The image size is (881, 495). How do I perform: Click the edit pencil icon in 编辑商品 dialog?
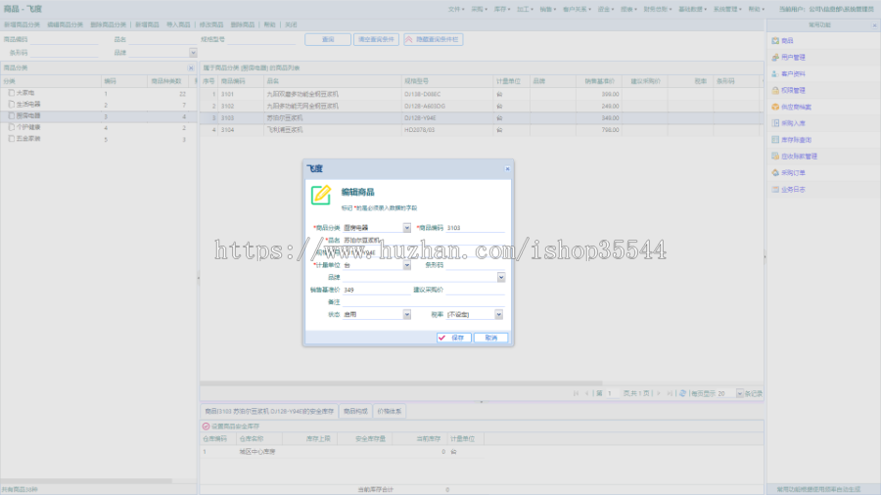click(x=321, y=195)
